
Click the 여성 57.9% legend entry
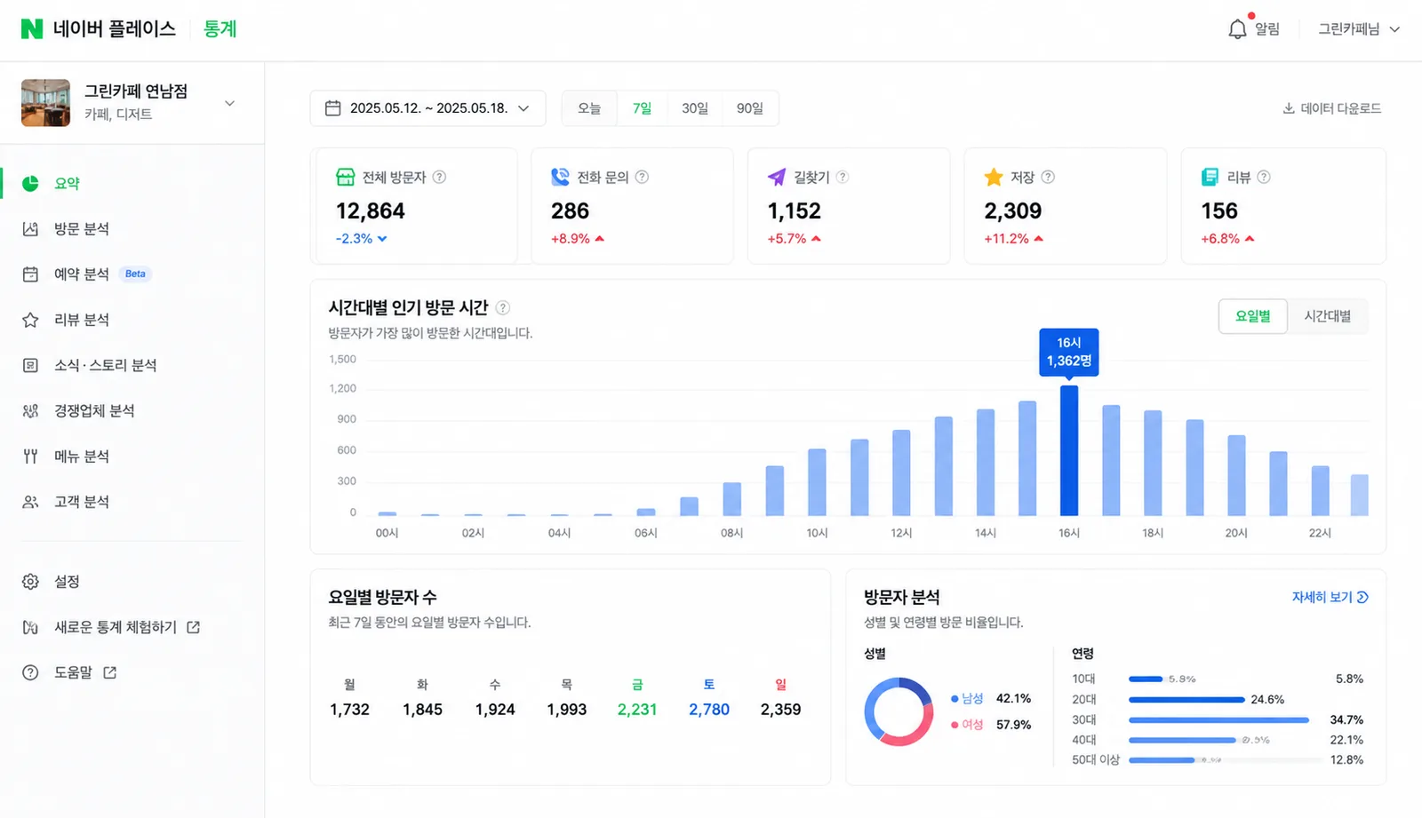(x=991, y=725)
